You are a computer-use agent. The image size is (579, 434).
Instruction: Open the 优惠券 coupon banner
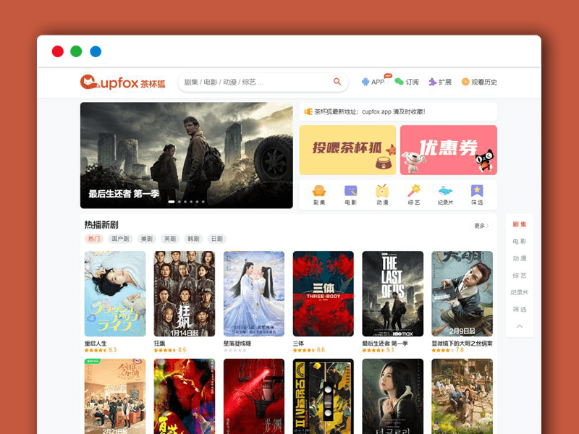click(x=448, y=150)
